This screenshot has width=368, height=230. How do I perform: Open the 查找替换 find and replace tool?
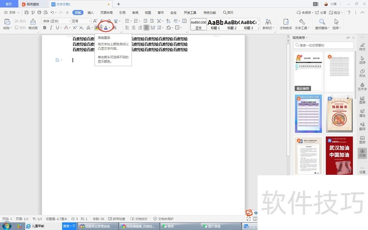tap(322, 24)
